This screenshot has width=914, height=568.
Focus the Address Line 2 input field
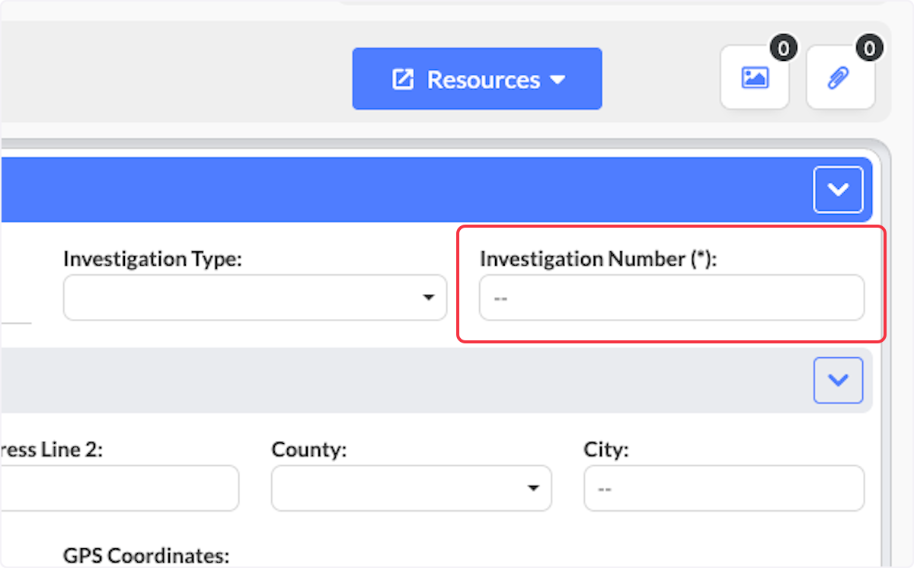coord(118,488)
